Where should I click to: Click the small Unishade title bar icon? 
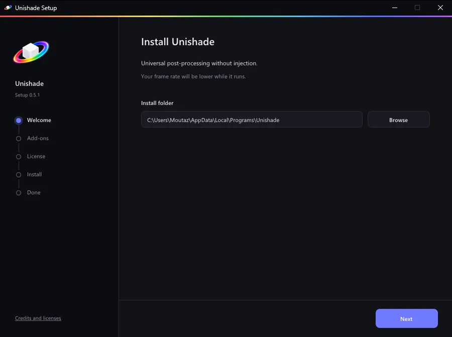click(x=8, y=8)
